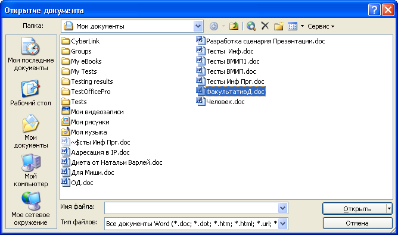Select the Адресация в IP.doc file icon
This screenshot has width=398, height=235.
click(66, 152)
